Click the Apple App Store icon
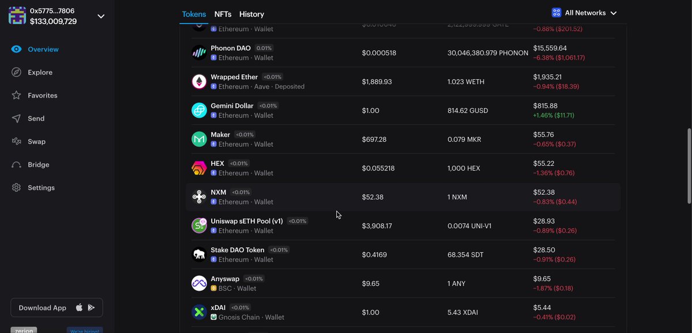692x333 pixels. 79,308
